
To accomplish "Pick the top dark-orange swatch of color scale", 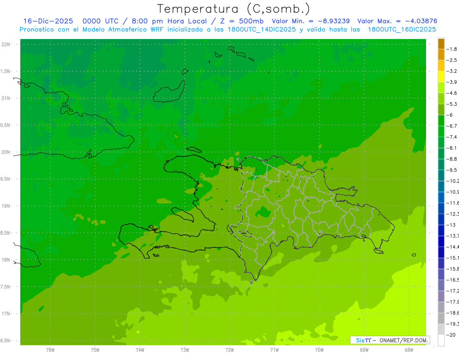I will click(x=441, y=44).
